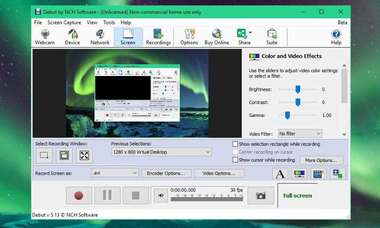Screen dimensions: 380x228
Task: Open the Screen Capture menu
Action: (64, 22)
